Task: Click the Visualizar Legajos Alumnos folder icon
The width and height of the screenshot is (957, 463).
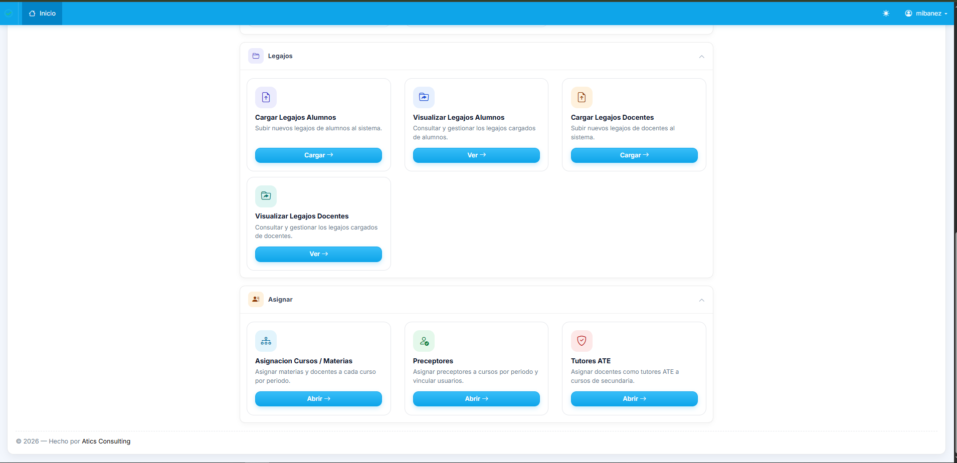Action: coord(424,98)
